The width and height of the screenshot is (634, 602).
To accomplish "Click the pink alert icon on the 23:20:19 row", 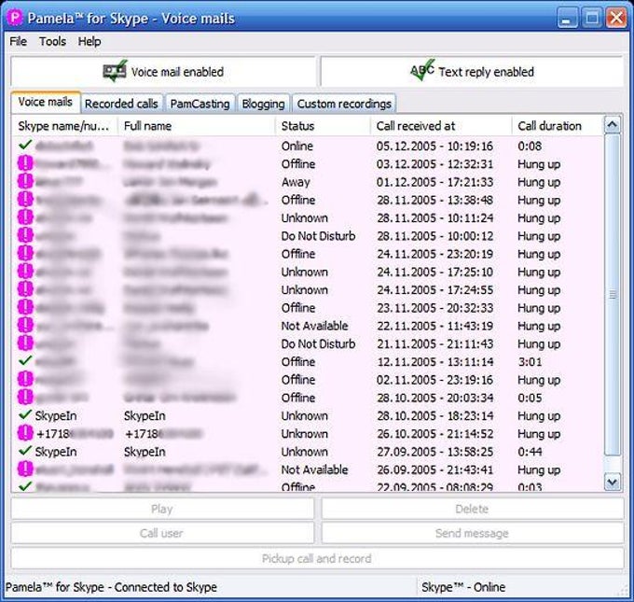I will click(x=25, y=254).
